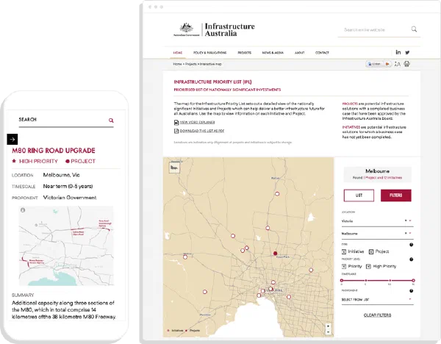Click the timescale slider 10-year mark
Viewport: 441px width, 344px height.
coord(390,281)
